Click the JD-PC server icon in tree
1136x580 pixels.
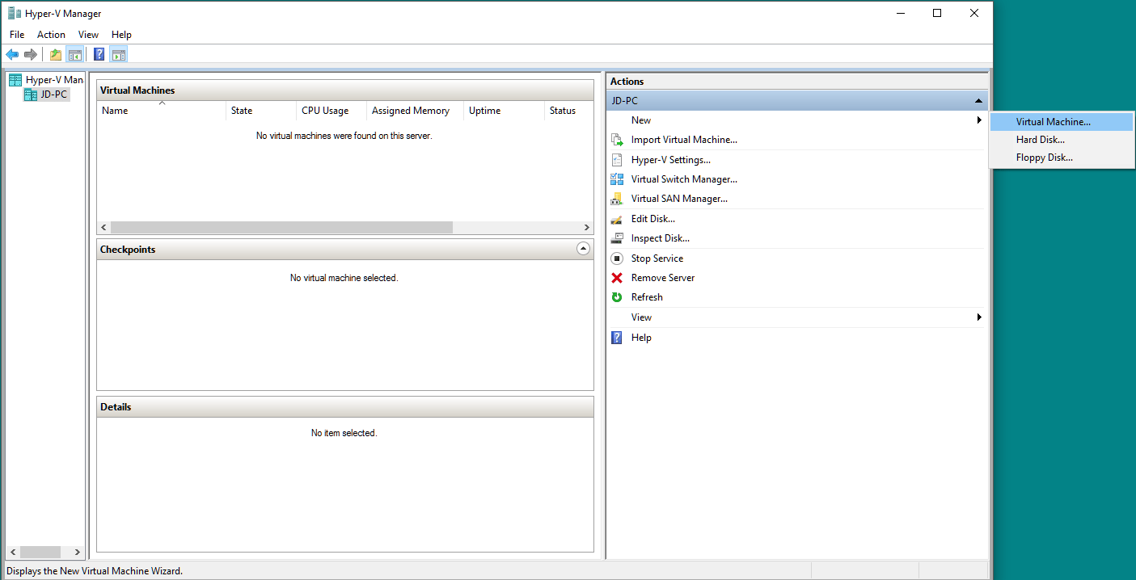pyautogui.click(x=31, y=95)
